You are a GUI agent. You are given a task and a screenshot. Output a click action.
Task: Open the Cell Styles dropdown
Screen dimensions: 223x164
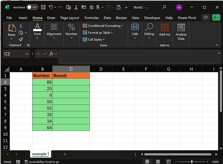[x=94, y=40]
